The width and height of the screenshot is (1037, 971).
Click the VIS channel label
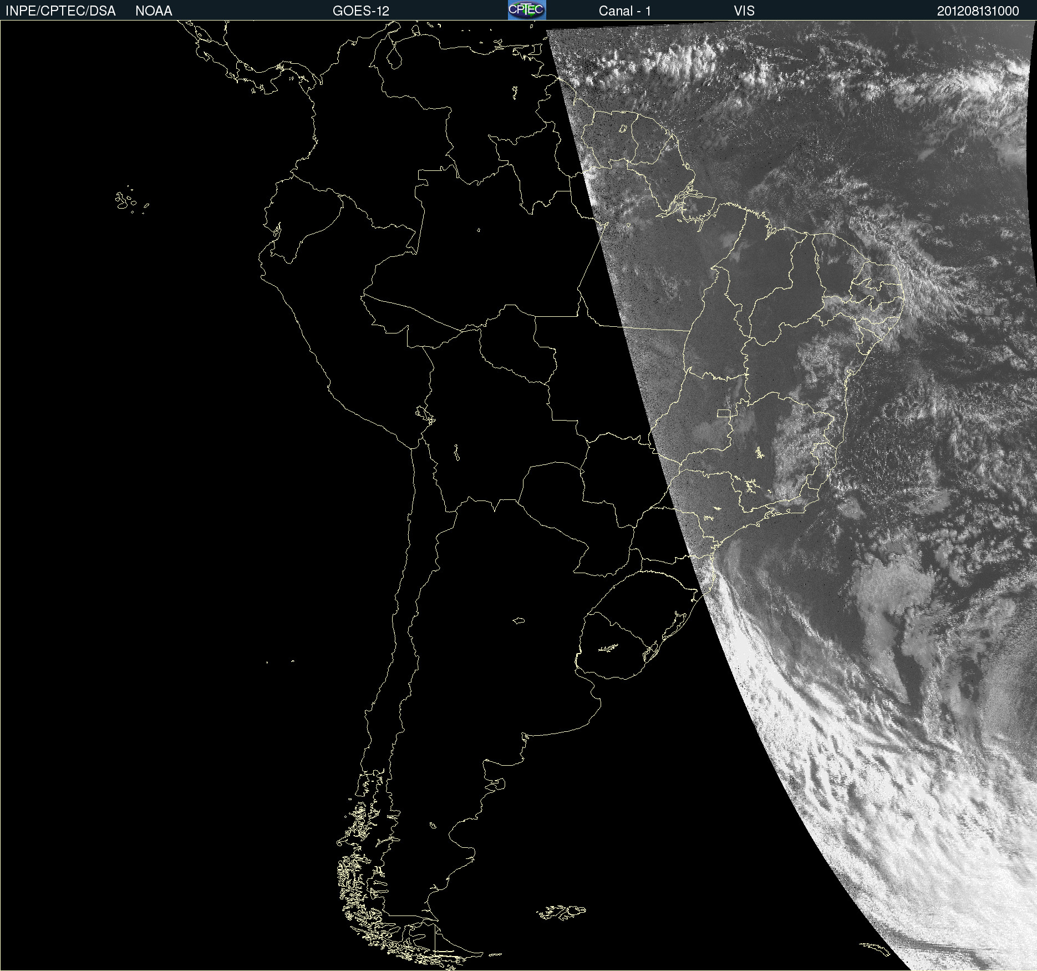(744, 11)
